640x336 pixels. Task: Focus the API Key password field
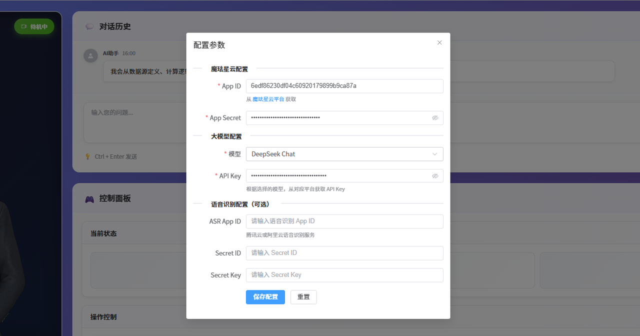click(344, 176)
